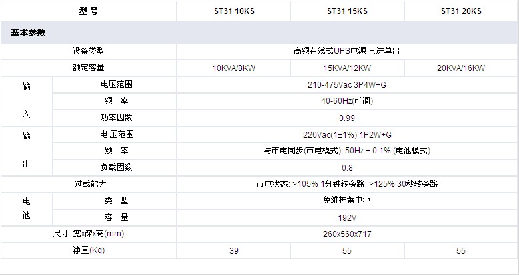Click the 基本参数 section heading
The image size is (519, 275).
pyautogui.click(x=29, y=32)
